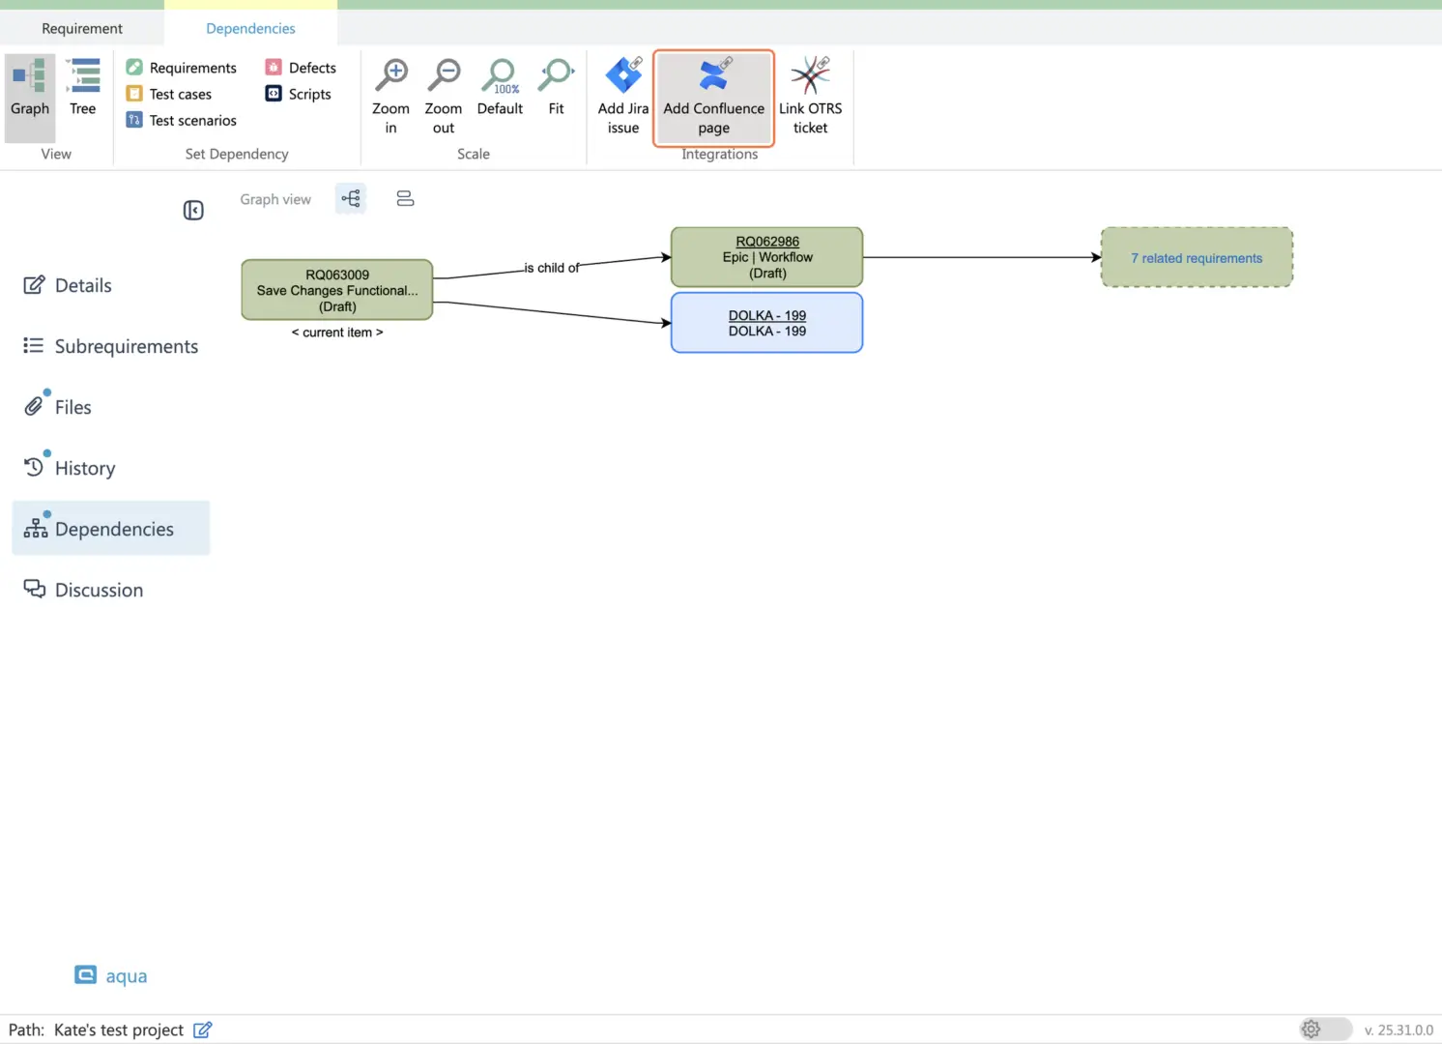Switch to Tree view in View group
The width and height of the screenshot is (1442, 1044).
click(x=82, y=87)
